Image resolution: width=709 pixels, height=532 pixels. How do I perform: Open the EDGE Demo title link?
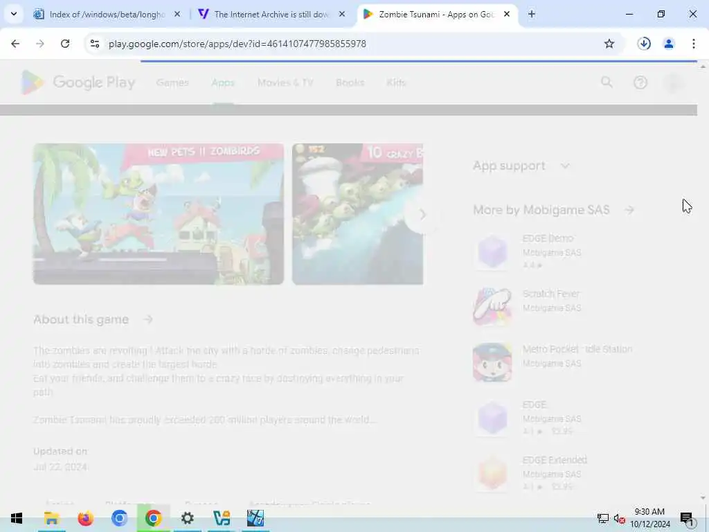[548, 238]
